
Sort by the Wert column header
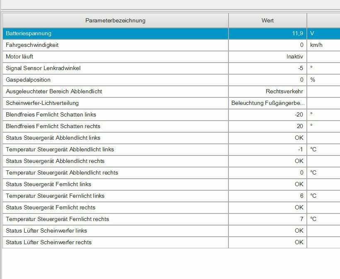click(x=267, y=20)
